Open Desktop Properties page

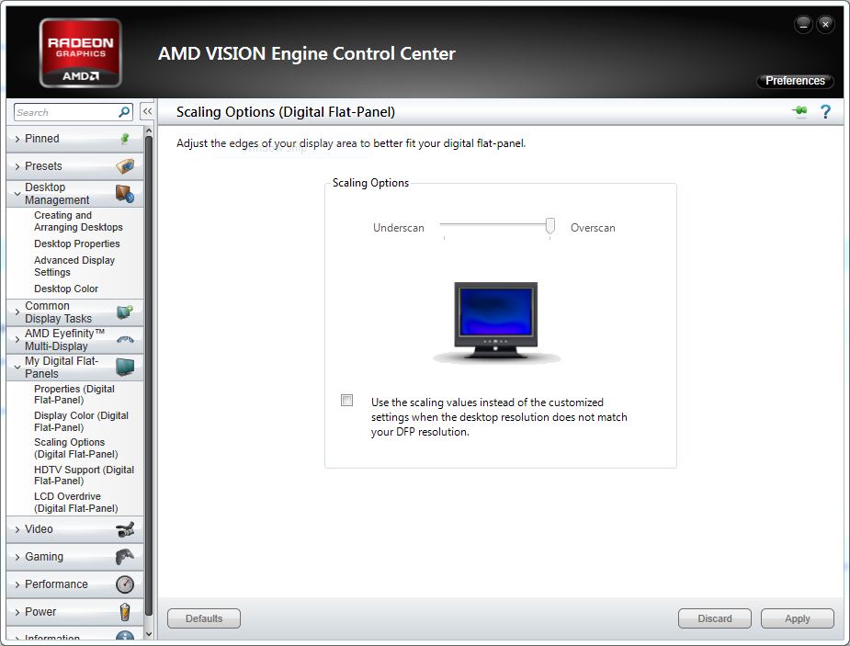[76, 244]
